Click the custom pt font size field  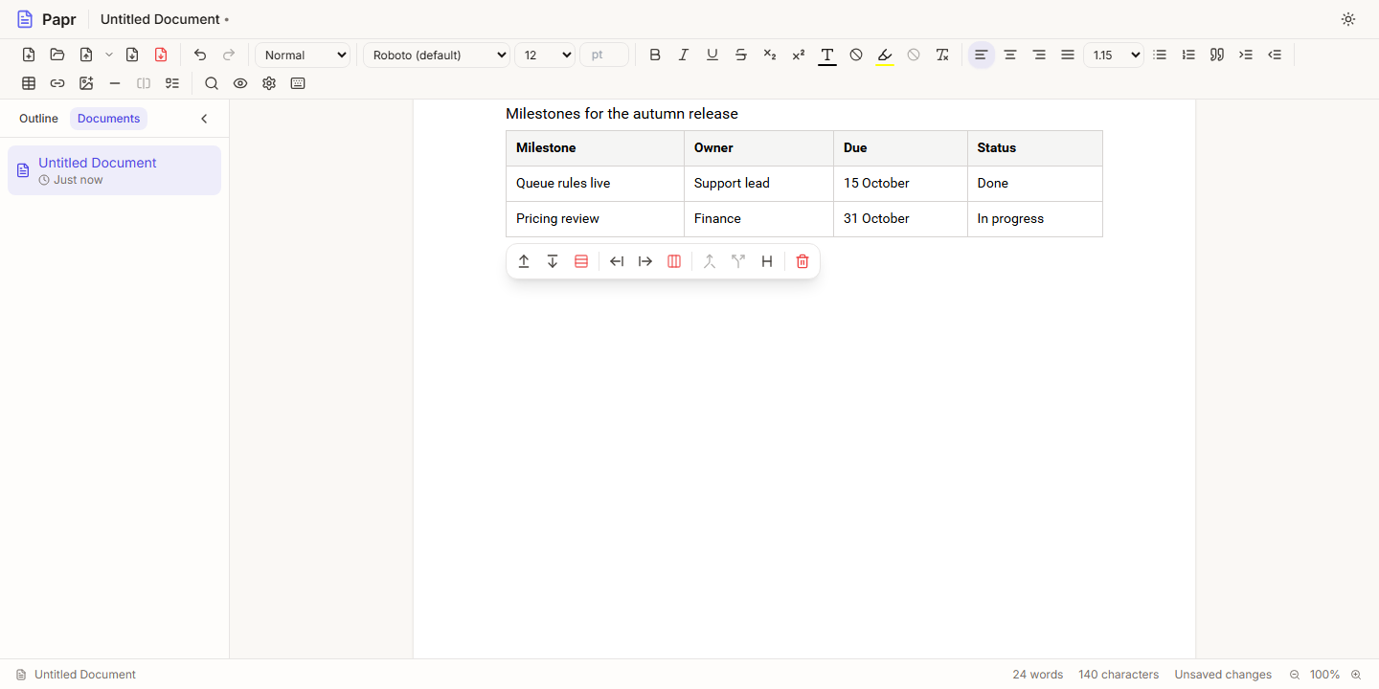pyautogui.click(x=604, y=55)
